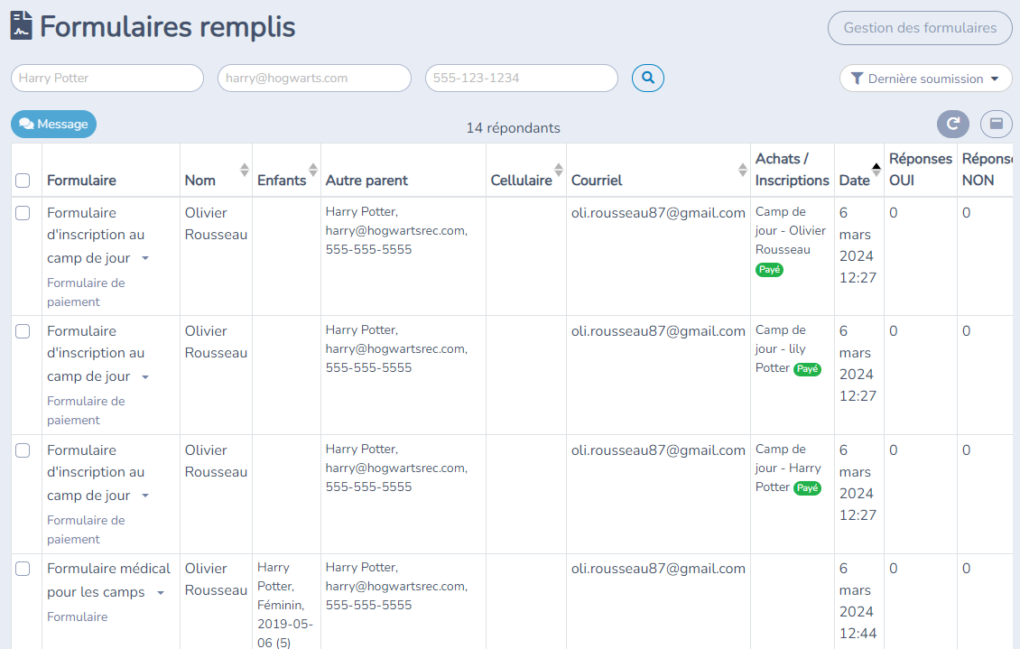Click the refresh arrow icon button
1020x649 pixels.
tap(953, 124)
